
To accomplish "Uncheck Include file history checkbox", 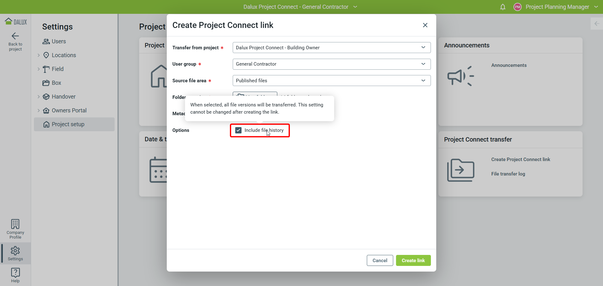I will click(238, 130).
